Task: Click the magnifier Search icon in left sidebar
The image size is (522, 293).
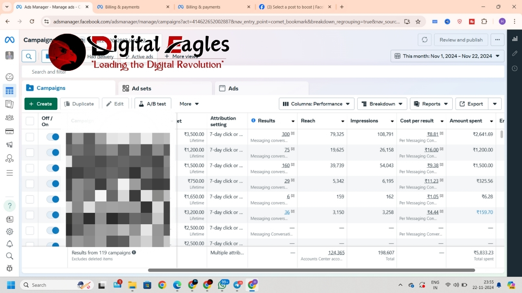Action: click(x=9, y=256)
